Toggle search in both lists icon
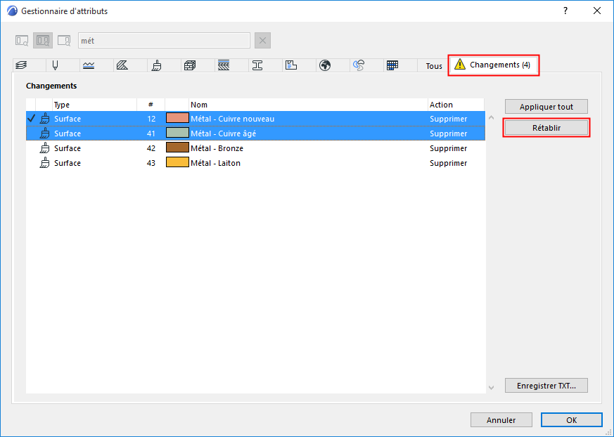 coord(43,41)
